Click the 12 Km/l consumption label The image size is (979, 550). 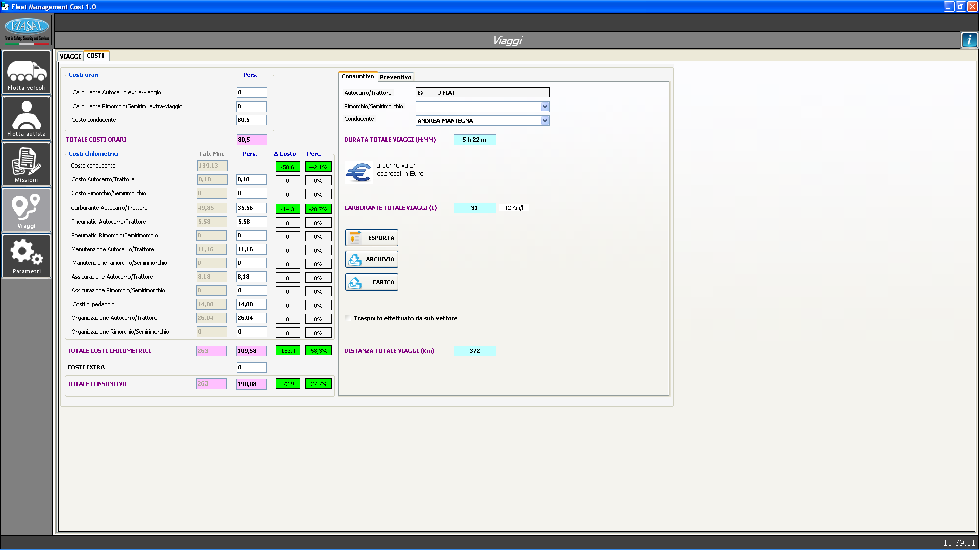pyautogui.click(x=514, y=208)
